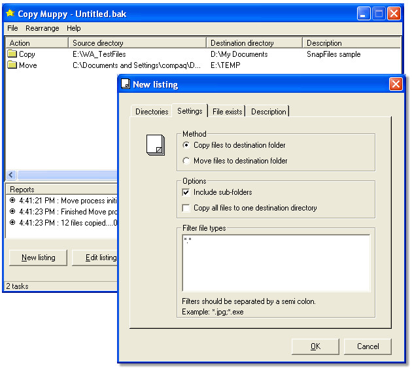Click the folder icon of the Move row
Image resolution: width=412 pixels, height=370 pixels.
12,65
